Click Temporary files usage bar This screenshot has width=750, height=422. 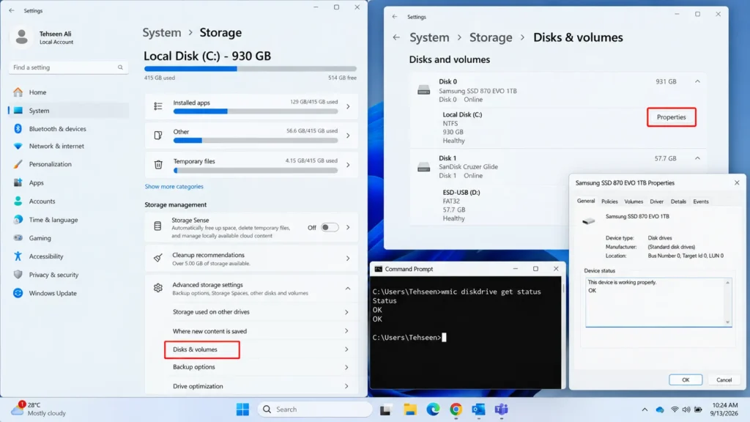pos(256,170)
